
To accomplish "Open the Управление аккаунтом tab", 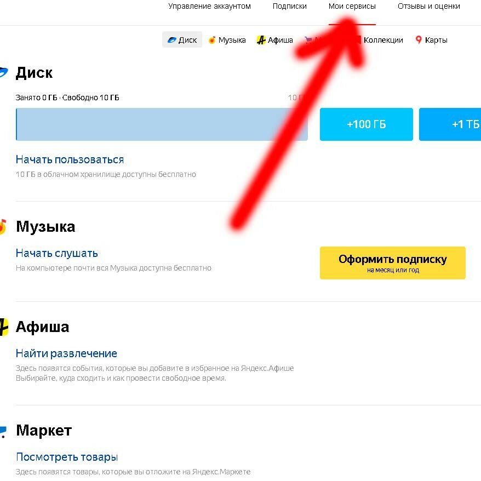I will pos(209,6).
